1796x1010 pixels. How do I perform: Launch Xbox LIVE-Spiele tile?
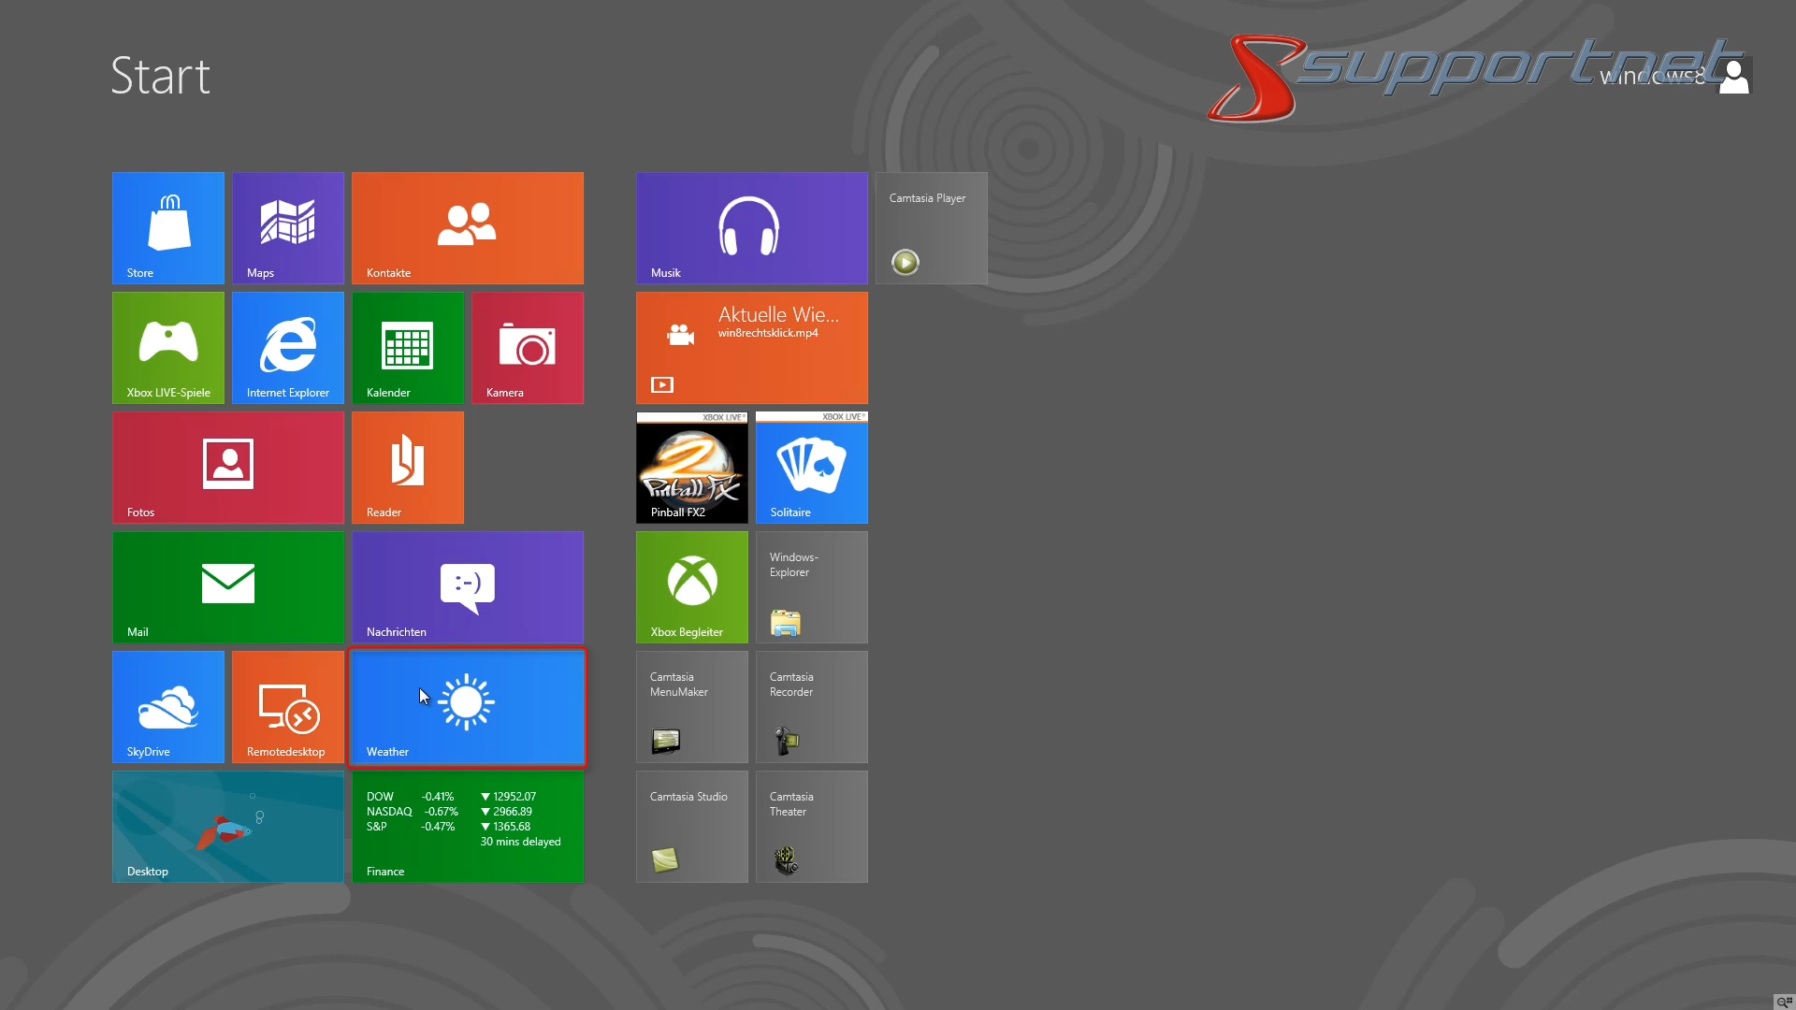point(168,348)
